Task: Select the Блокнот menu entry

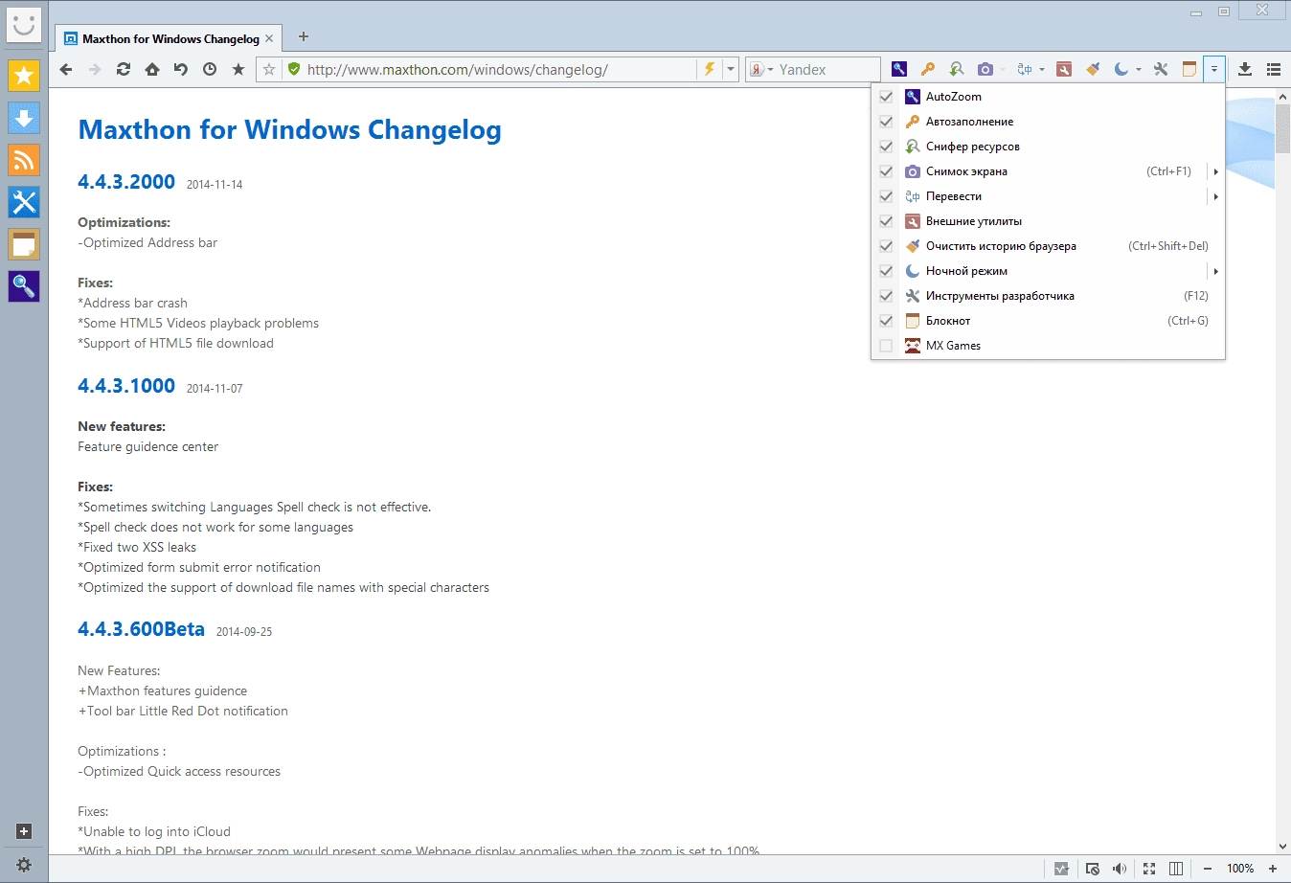Action: point(1048,321)
